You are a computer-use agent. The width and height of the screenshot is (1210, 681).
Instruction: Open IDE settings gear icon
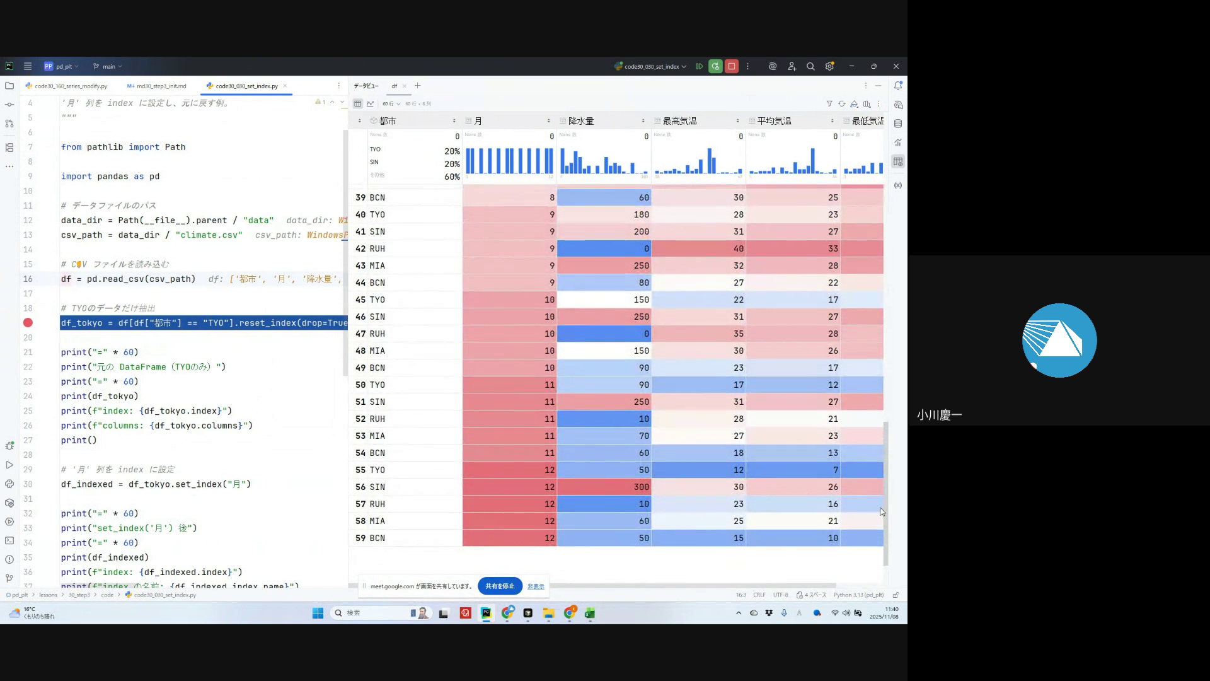point(829,66)
